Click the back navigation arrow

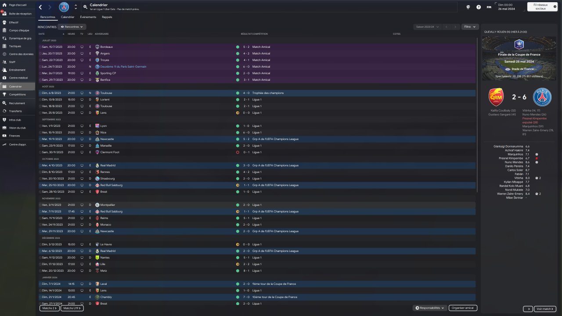[x=41, y=7]
